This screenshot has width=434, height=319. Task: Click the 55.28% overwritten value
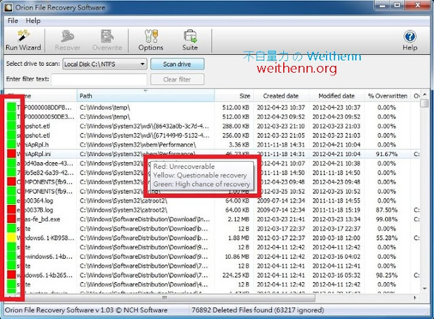coord(386,238)
